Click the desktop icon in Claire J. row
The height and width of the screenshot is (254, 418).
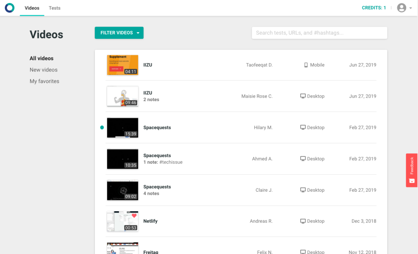pos(303,190)
